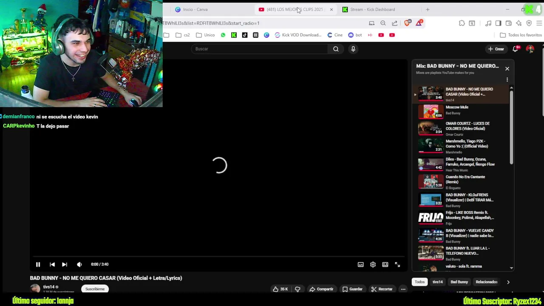Dislike the Bad Bunny video
This screenshot has height=306, width=544.
tap(297, 289)
